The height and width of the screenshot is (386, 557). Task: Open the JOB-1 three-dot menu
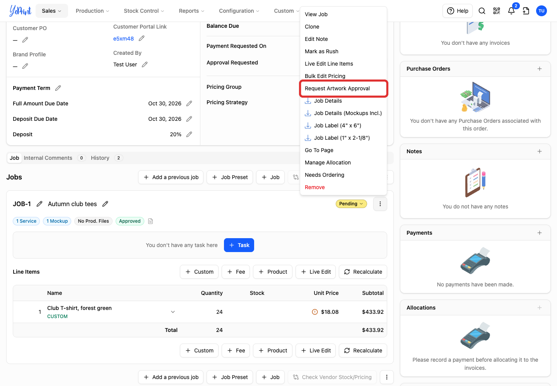pos(380,204)
